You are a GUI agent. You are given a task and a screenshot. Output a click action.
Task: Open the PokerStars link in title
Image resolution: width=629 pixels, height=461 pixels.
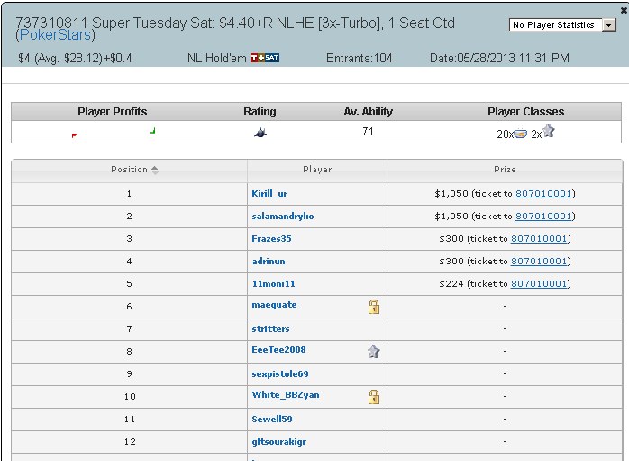[55, 35]
